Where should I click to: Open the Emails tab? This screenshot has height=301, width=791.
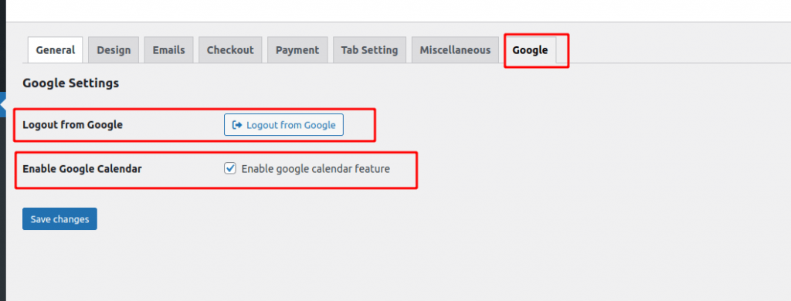click(168, 50)
